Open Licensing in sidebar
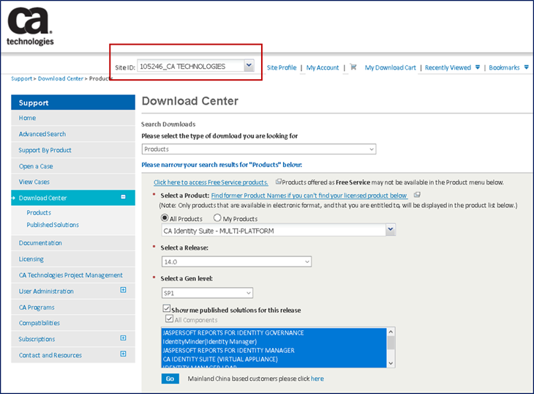Viewport: 534px width, 394px height. (x=73, y=259)
